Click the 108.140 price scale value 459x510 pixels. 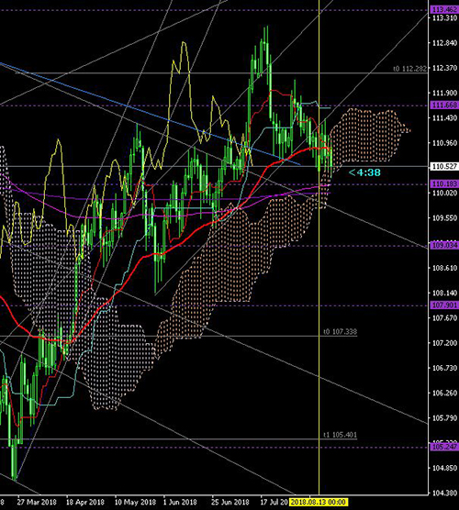[445, 293]
